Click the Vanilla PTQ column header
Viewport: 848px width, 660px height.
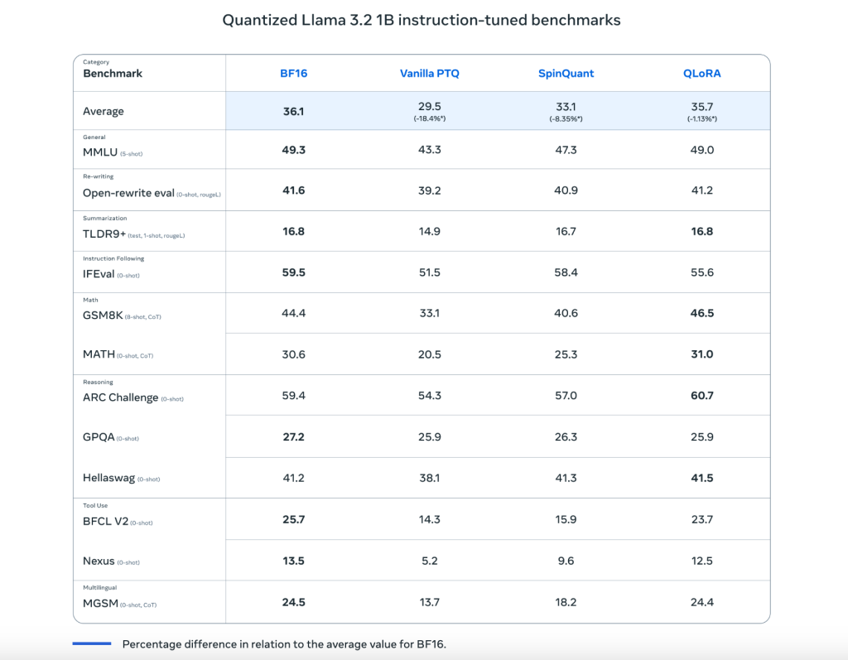(x=430, y=74)
